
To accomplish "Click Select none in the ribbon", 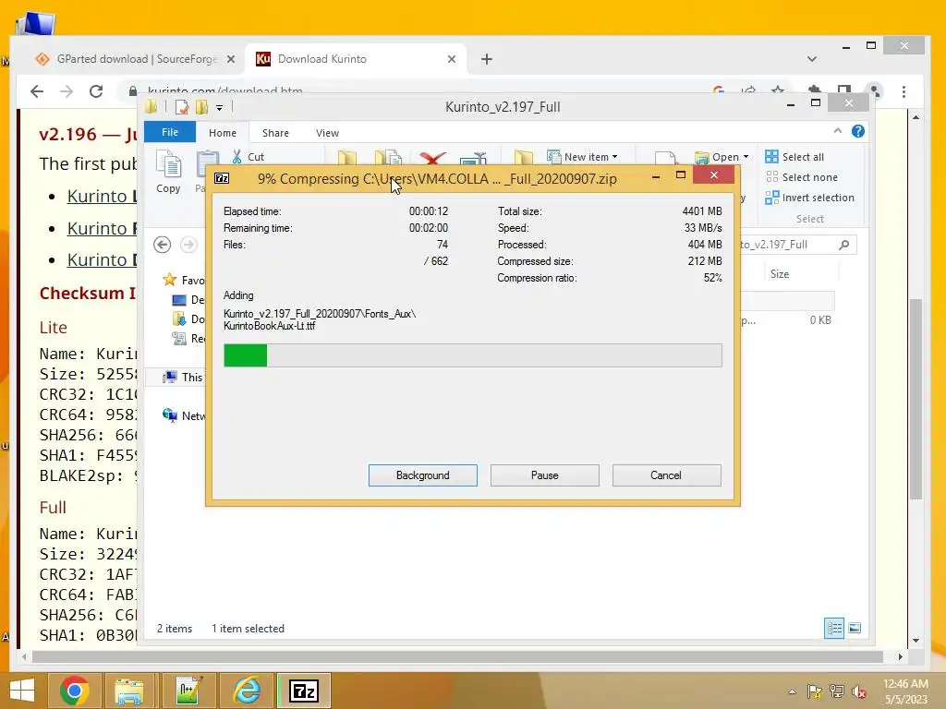I will [x=801, y=177].
